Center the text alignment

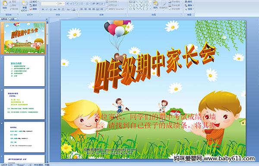[x=85, y=9]
